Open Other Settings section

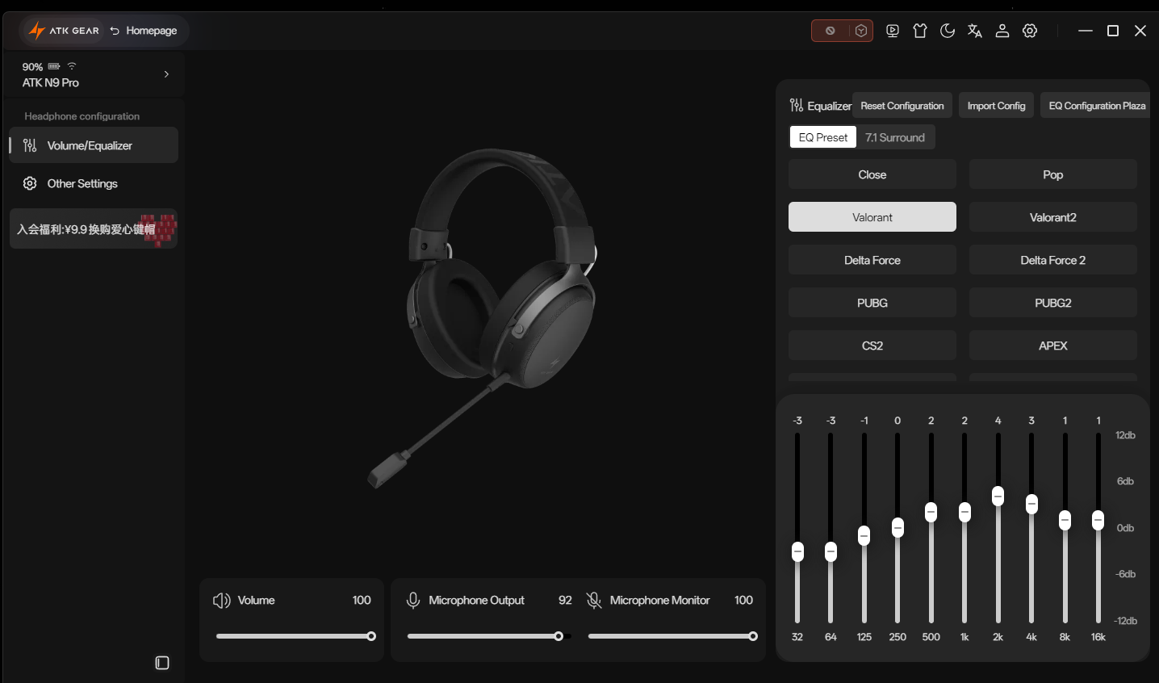tap(94, 183)
